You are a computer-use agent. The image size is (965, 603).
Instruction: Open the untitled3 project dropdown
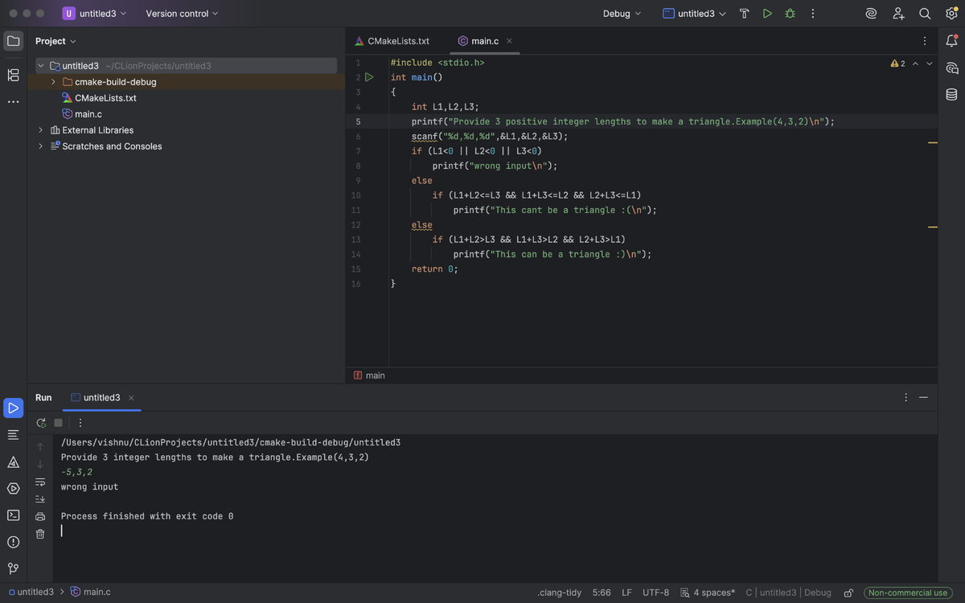95,14
